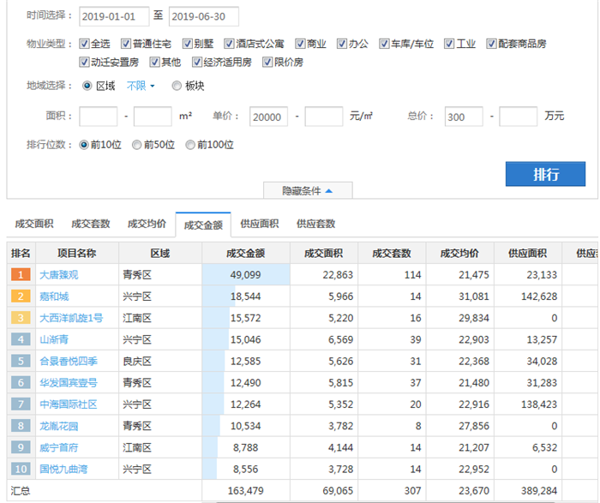
Task: Click the blue 排行 button
Action: [x=545, y=174]
